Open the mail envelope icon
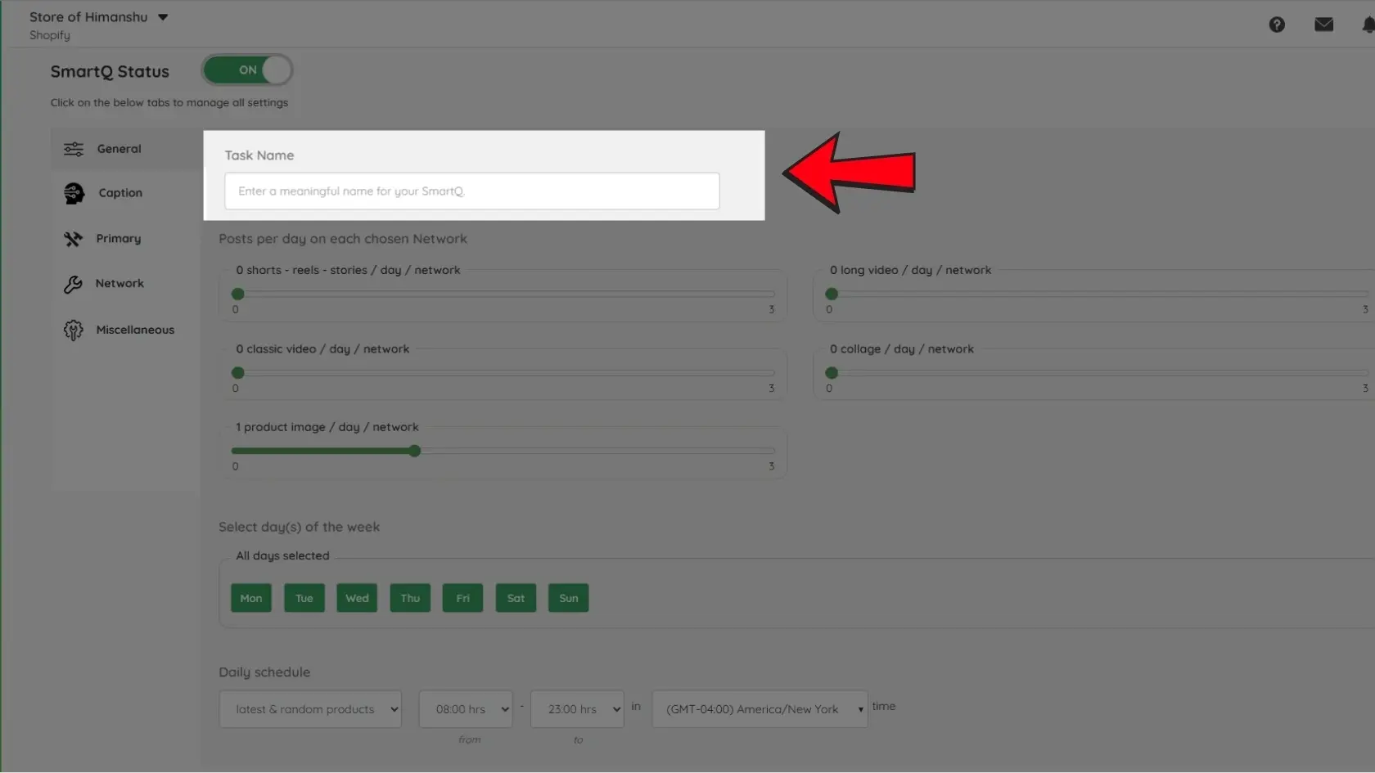Screen dimensions: 1375x773 pyautogui.click(x=1323, y=25)
